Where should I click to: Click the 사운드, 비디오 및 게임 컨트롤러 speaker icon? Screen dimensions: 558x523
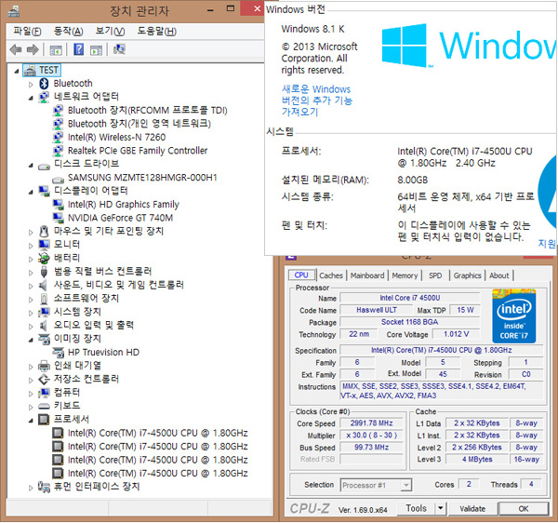pyautogui.click(x=43, y=285)
